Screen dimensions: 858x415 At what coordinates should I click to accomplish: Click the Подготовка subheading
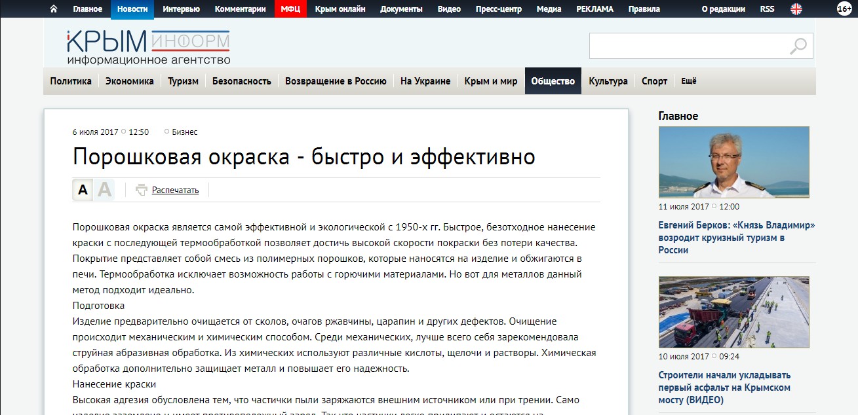(98, 306)
